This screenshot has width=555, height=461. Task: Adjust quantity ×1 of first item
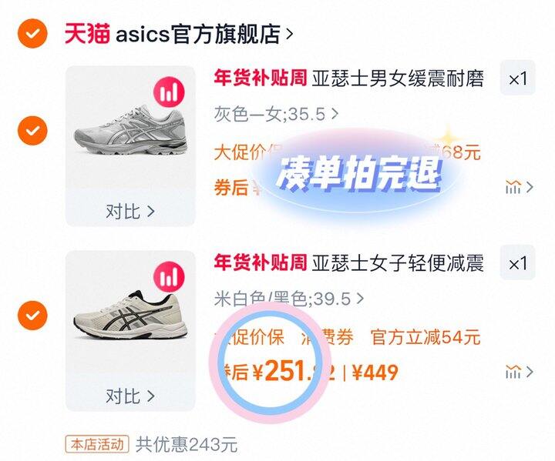click(x=517, y=79)
